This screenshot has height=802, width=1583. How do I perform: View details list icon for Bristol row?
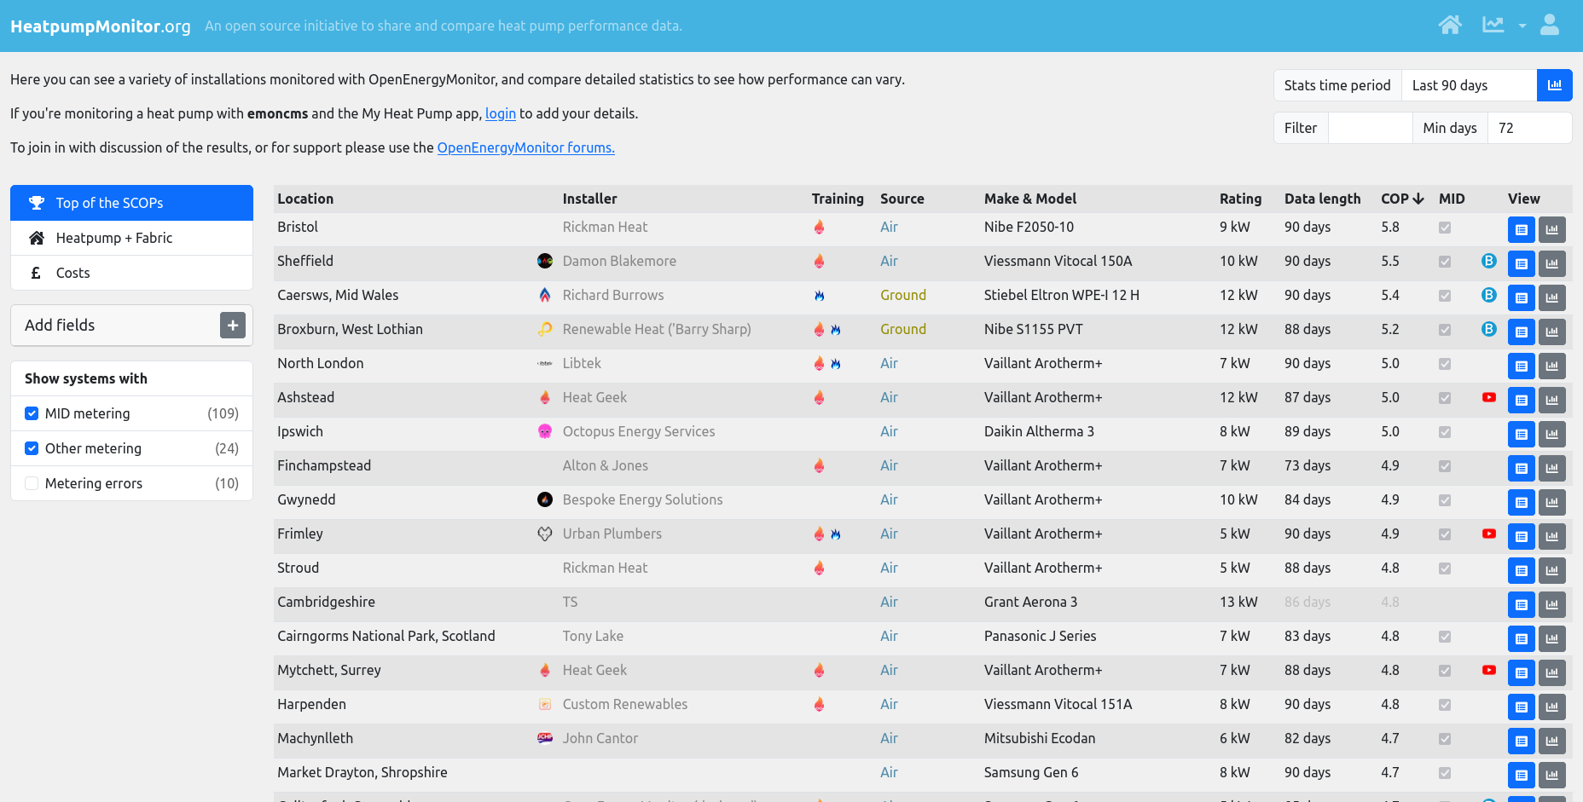click(1521, 229)
